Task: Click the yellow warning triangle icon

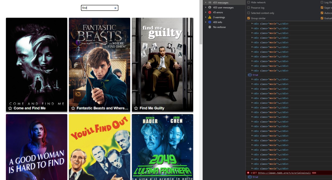Action: click(210, 17)
